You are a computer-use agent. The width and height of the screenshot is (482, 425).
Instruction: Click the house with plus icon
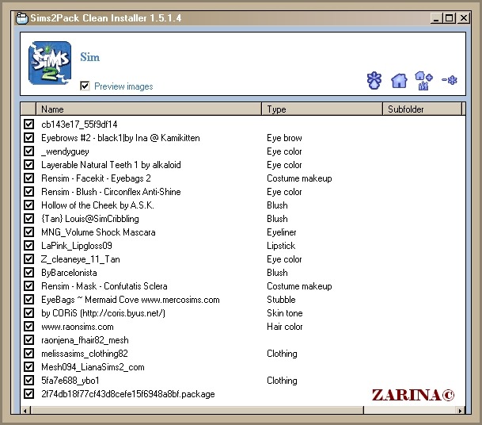click(x=423, y=81)
